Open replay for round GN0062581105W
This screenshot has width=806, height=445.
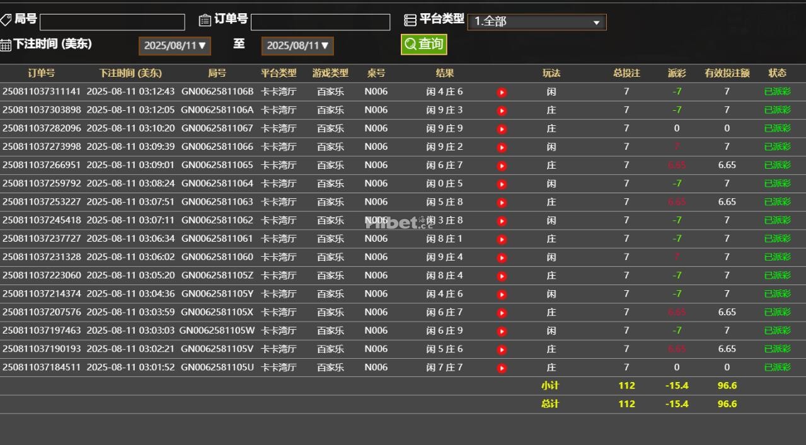pyautogui.click(x=502, y=331)
